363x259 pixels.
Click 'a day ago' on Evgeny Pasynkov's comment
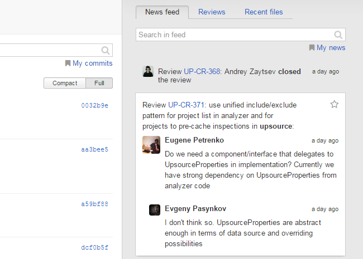pyautogui.click(x=325, y=209)
